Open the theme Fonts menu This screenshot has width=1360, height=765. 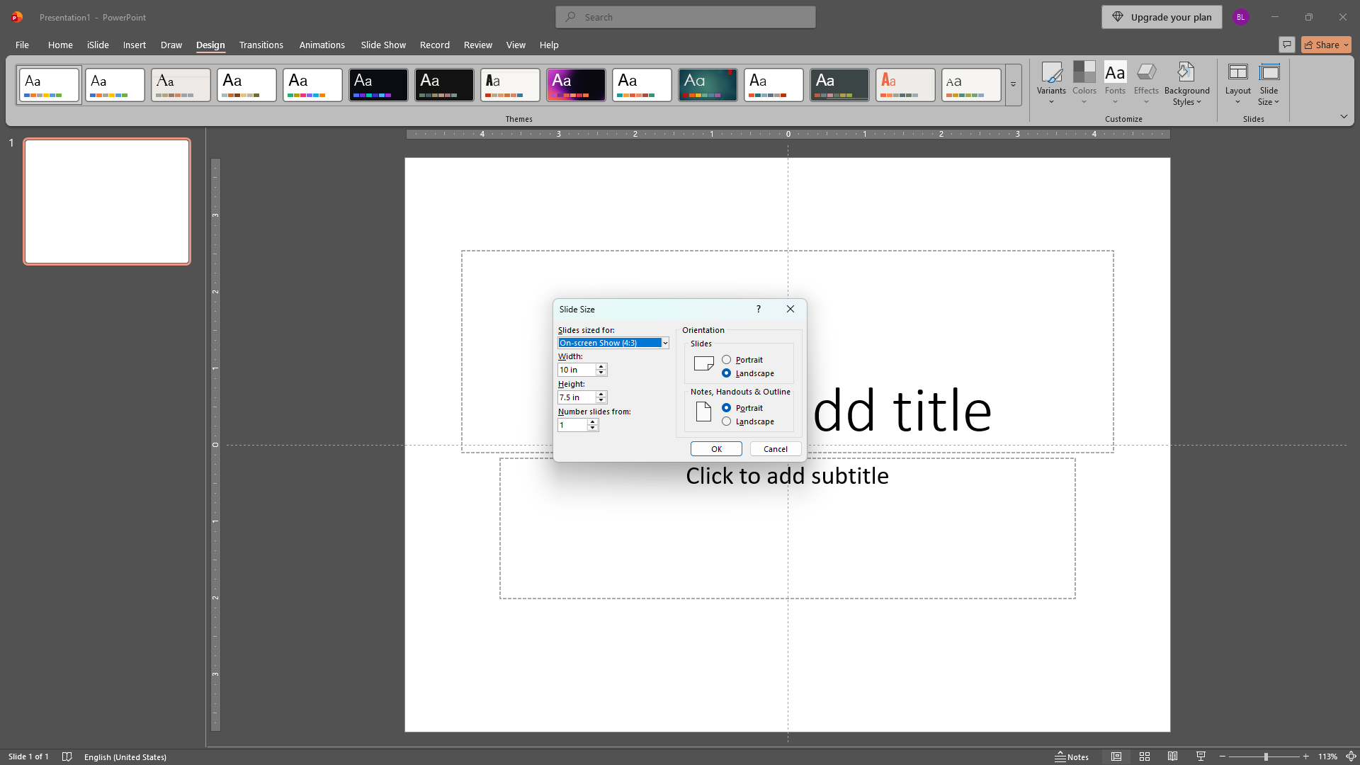pos(1115,84)
